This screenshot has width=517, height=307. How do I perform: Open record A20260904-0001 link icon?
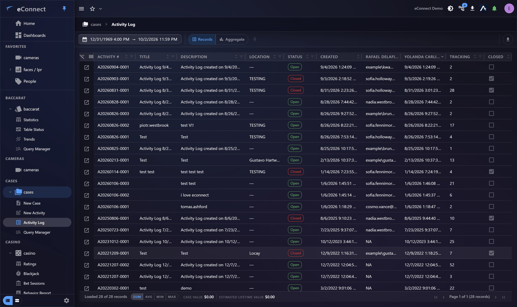[87, 67]
